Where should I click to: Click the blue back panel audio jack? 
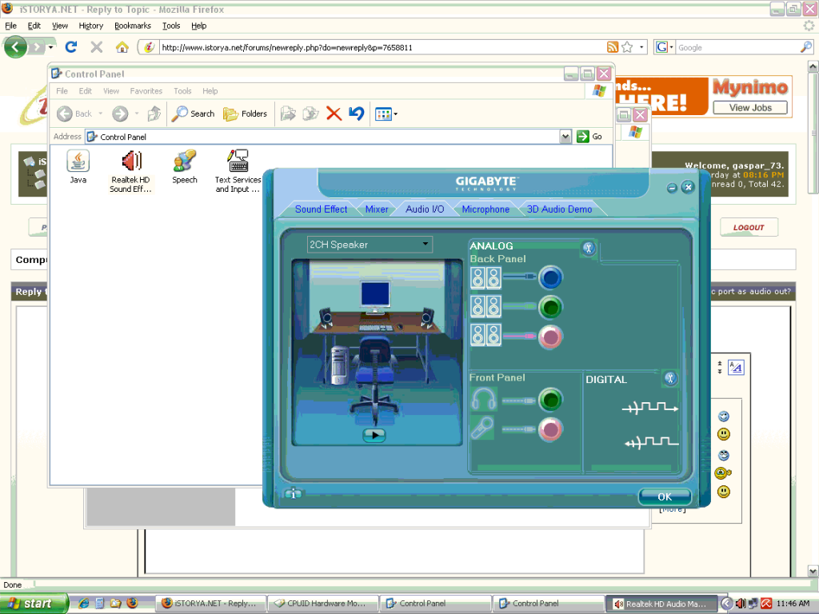(x=550, y=277)
